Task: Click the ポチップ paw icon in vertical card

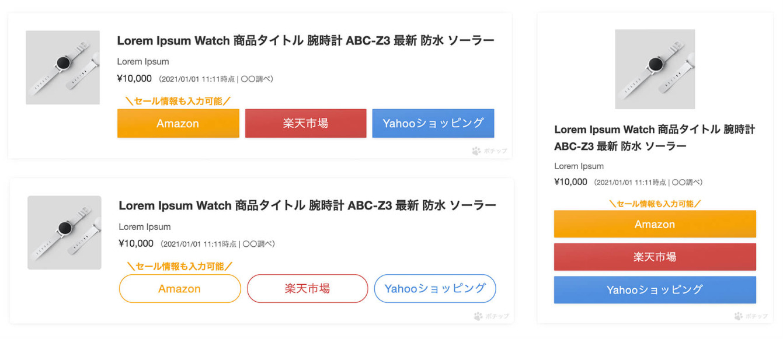Action: [739, 316]
